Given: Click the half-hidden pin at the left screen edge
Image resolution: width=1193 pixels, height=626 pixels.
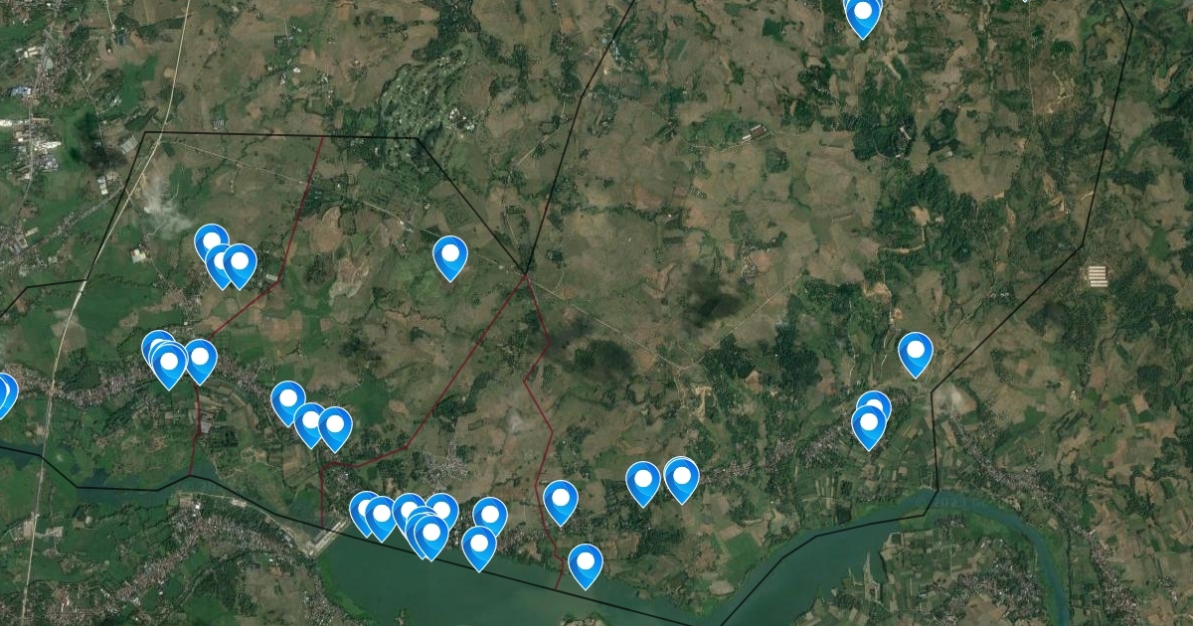Looking at the screenshot, I should tap(4, 394).
